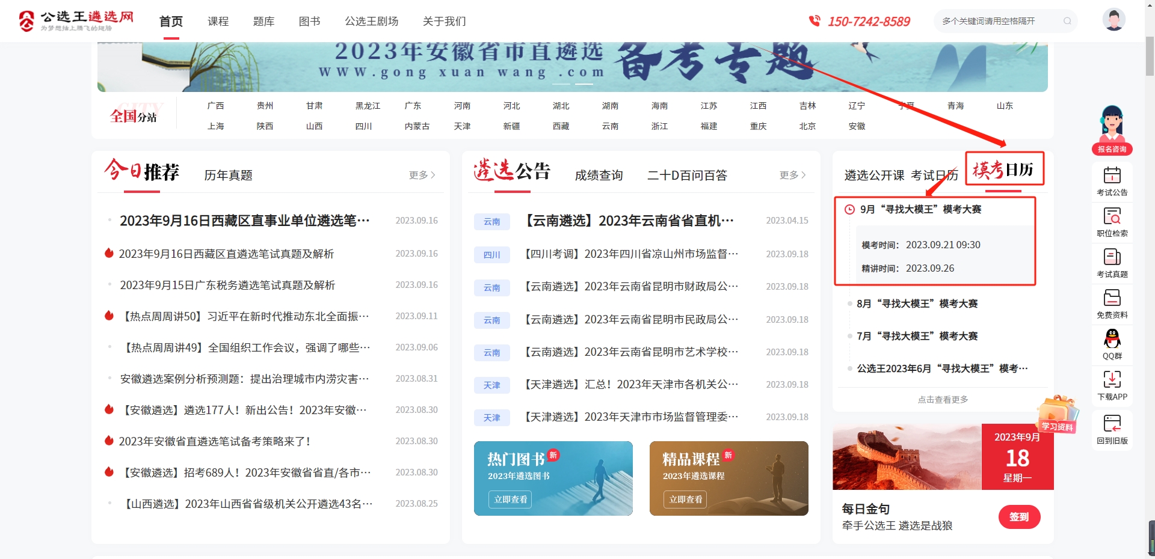This screenshot has width=1155, height=559.
Task: Select the 四川 regional site link
Action: coord(363,126)
